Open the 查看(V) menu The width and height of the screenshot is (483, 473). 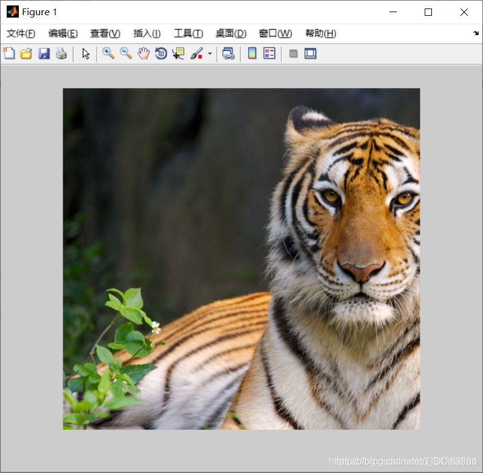105,33
